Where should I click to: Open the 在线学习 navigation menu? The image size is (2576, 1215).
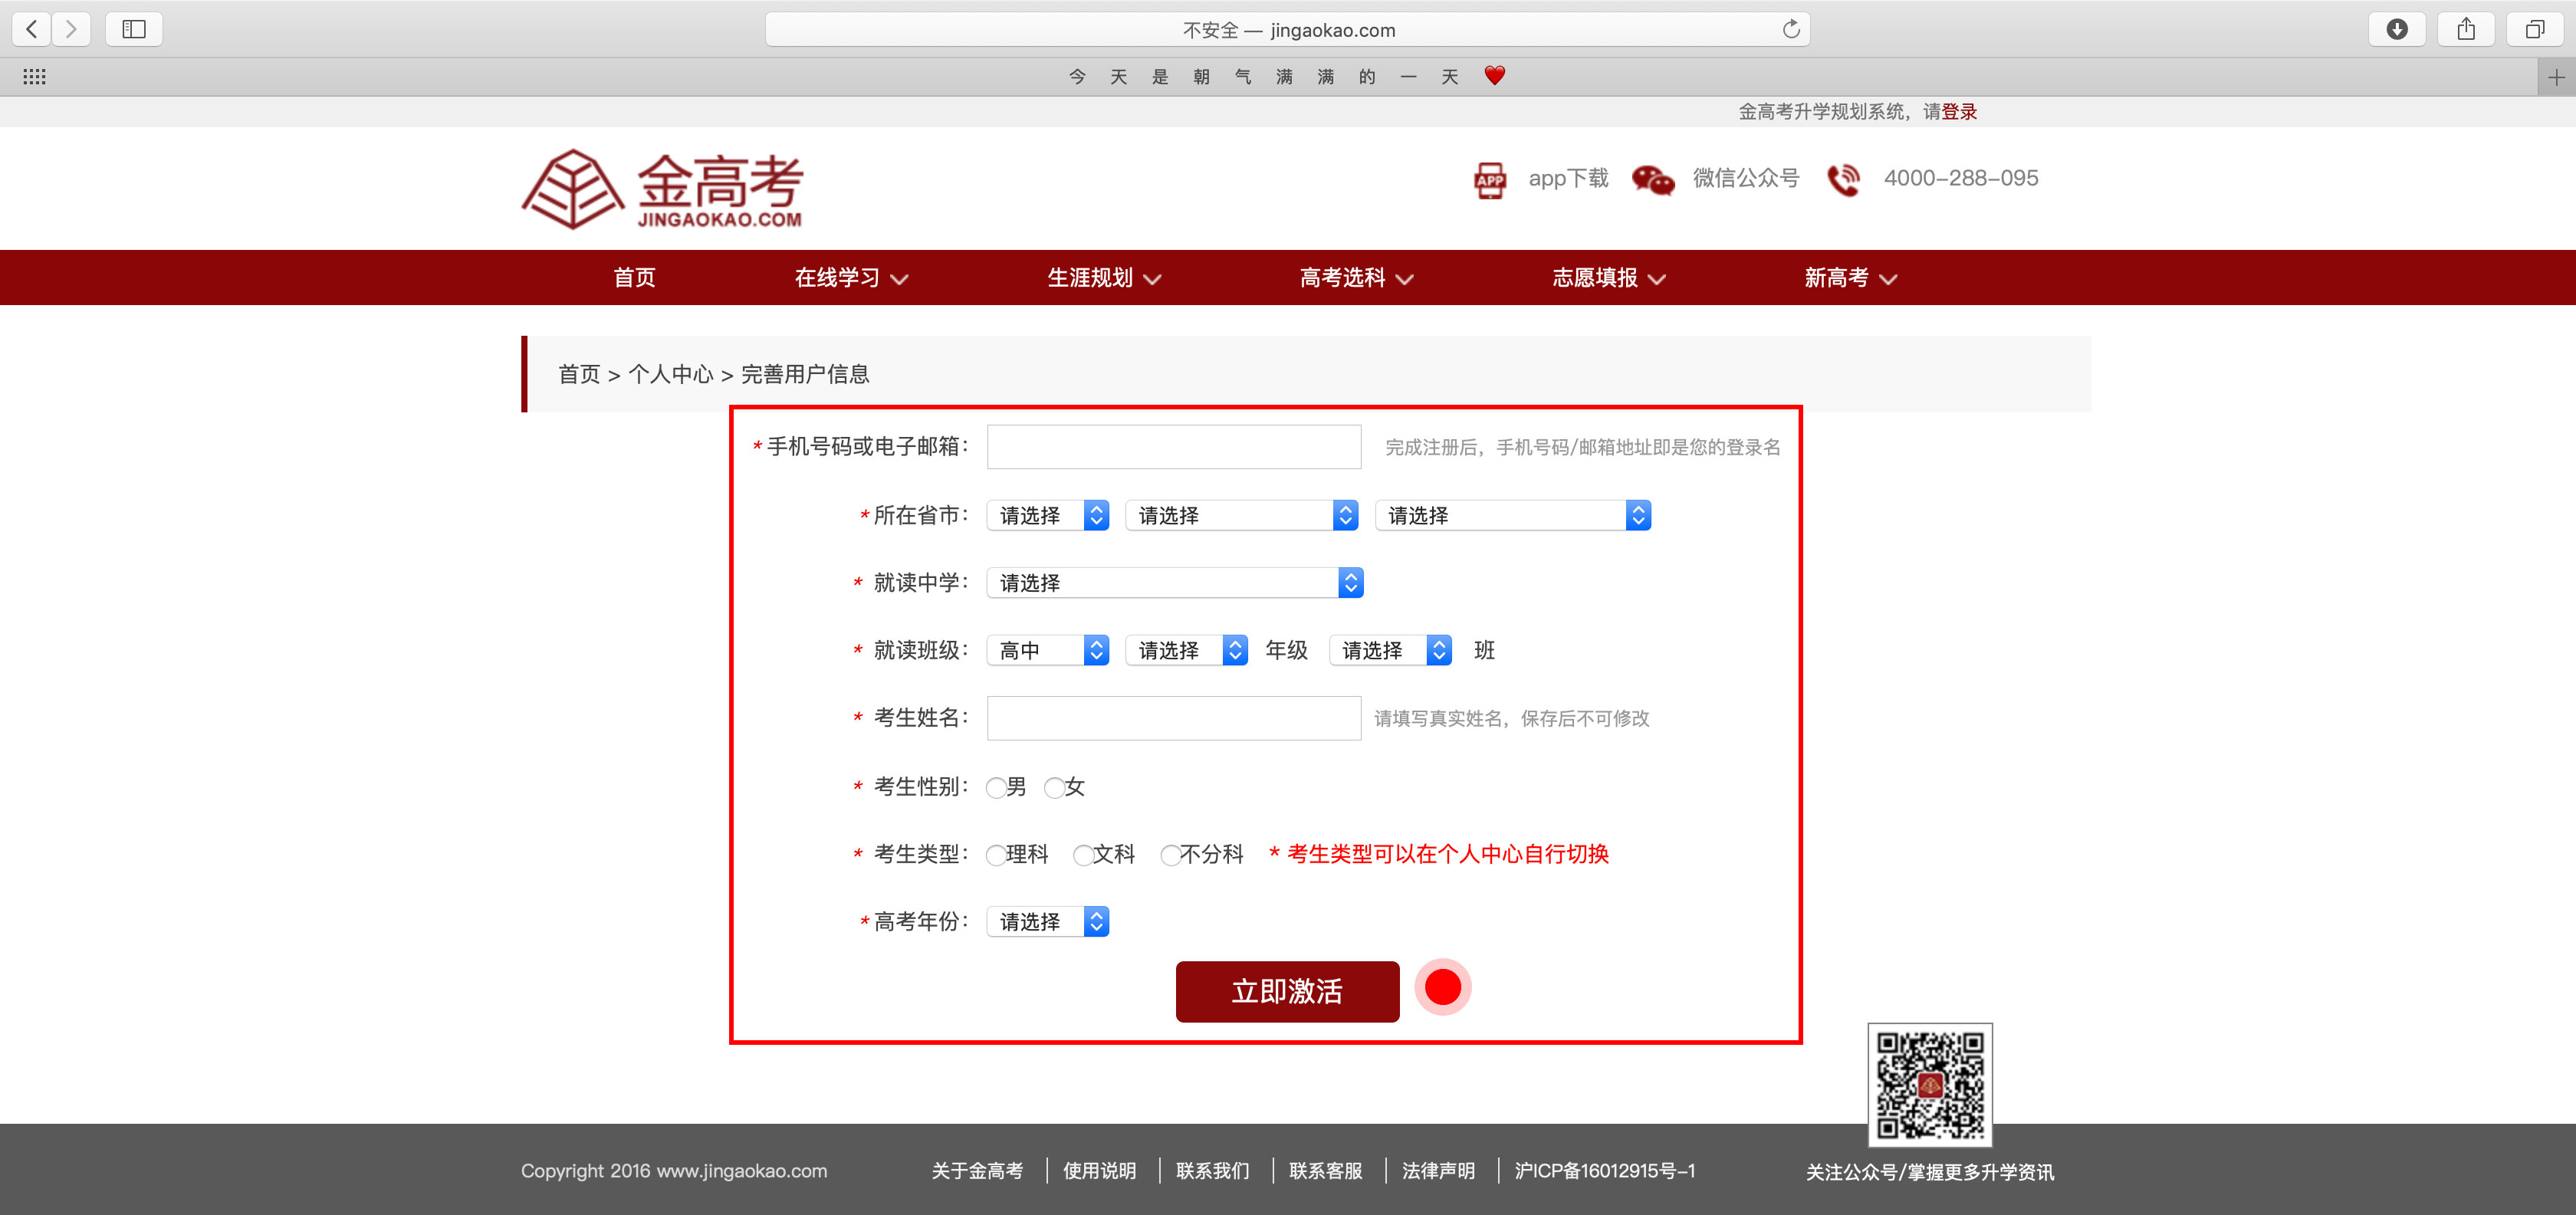(850, 278)
